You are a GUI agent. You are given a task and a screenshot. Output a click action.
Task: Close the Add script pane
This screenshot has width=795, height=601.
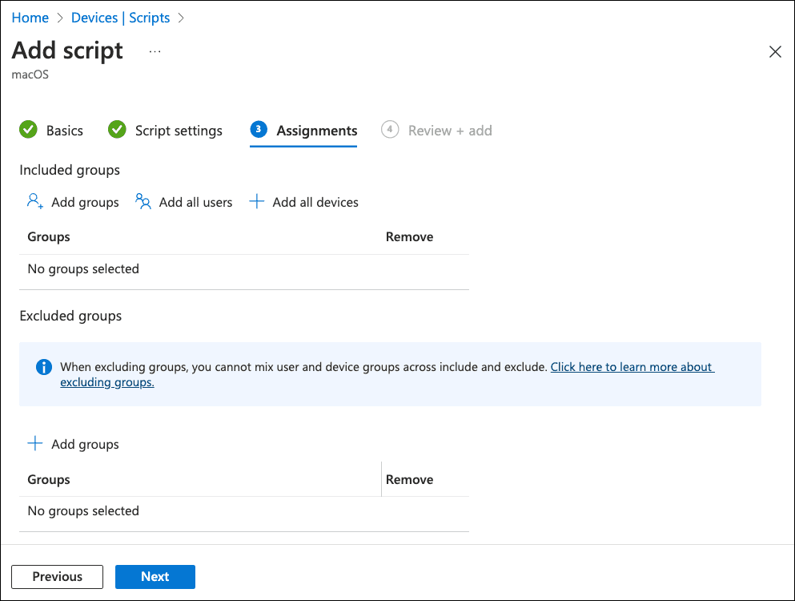click(774, 51)
